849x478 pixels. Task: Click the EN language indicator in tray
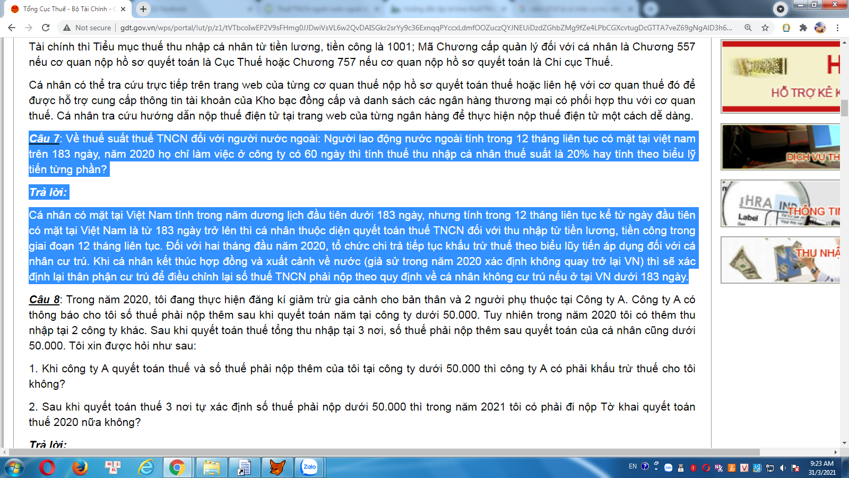coord(633,466)
